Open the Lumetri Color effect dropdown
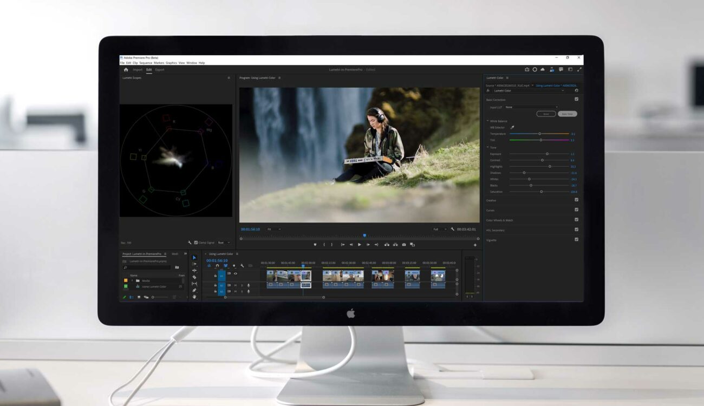This screenshot has height=406, width=704. (x=529, y=91)
